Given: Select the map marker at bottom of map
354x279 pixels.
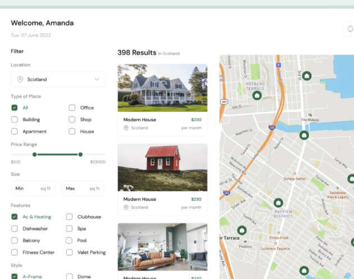Looking at the screenshot, I should [x=304, y=271].
